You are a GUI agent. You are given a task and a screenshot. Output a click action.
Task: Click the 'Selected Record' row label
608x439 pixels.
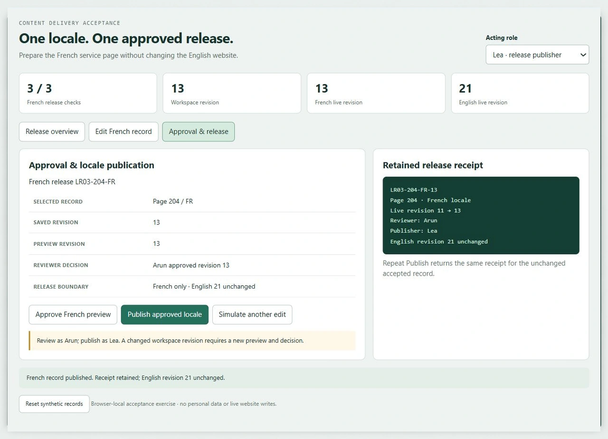coord(58,202)
